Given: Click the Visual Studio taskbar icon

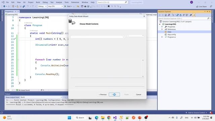Looking at the screenshot, I should (x=115, y=118).
